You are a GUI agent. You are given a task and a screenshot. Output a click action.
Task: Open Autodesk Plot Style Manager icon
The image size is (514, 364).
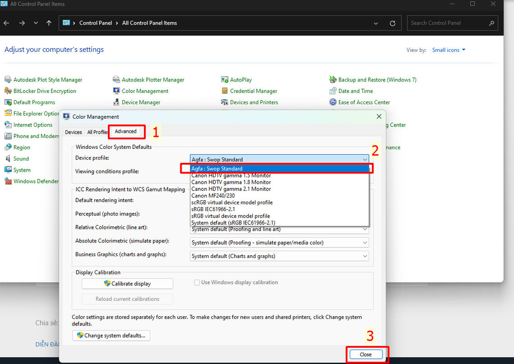pos(8,80)
